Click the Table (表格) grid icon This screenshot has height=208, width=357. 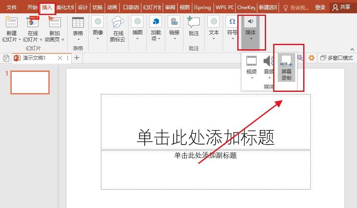[x=78, y=23]
